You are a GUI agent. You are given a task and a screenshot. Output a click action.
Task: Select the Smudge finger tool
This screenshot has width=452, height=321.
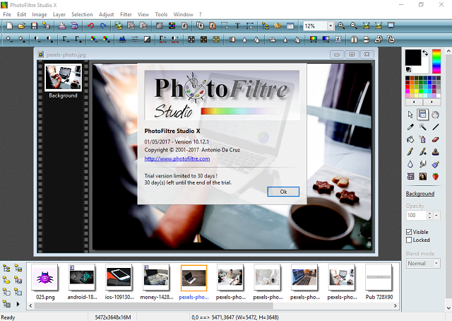click(422, 164)
